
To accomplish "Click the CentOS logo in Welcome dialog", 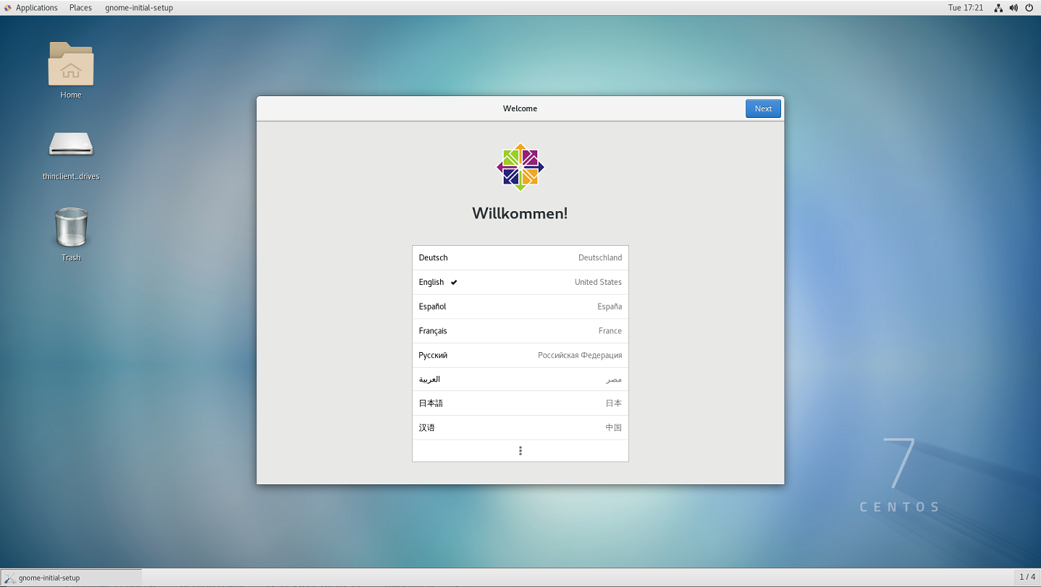I will 520,167.
